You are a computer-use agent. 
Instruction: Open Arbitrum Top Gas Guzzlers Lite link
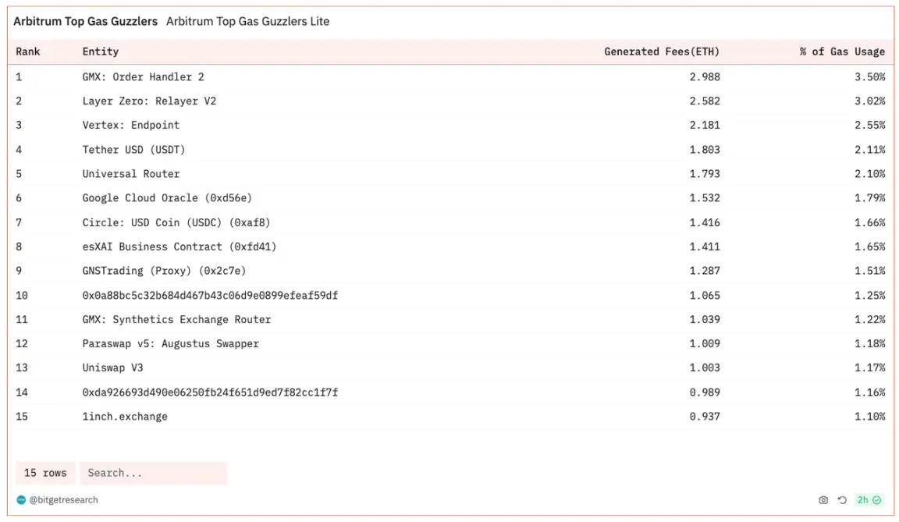tap(247, 21)
